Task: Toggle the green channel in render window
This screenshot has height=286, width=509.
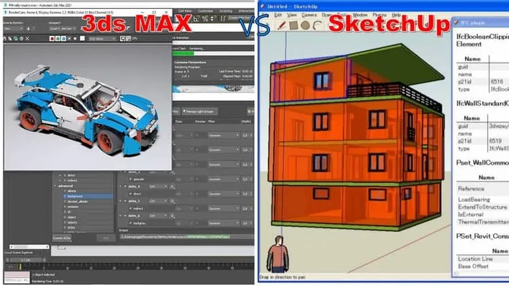Action: tap(58, 39)
